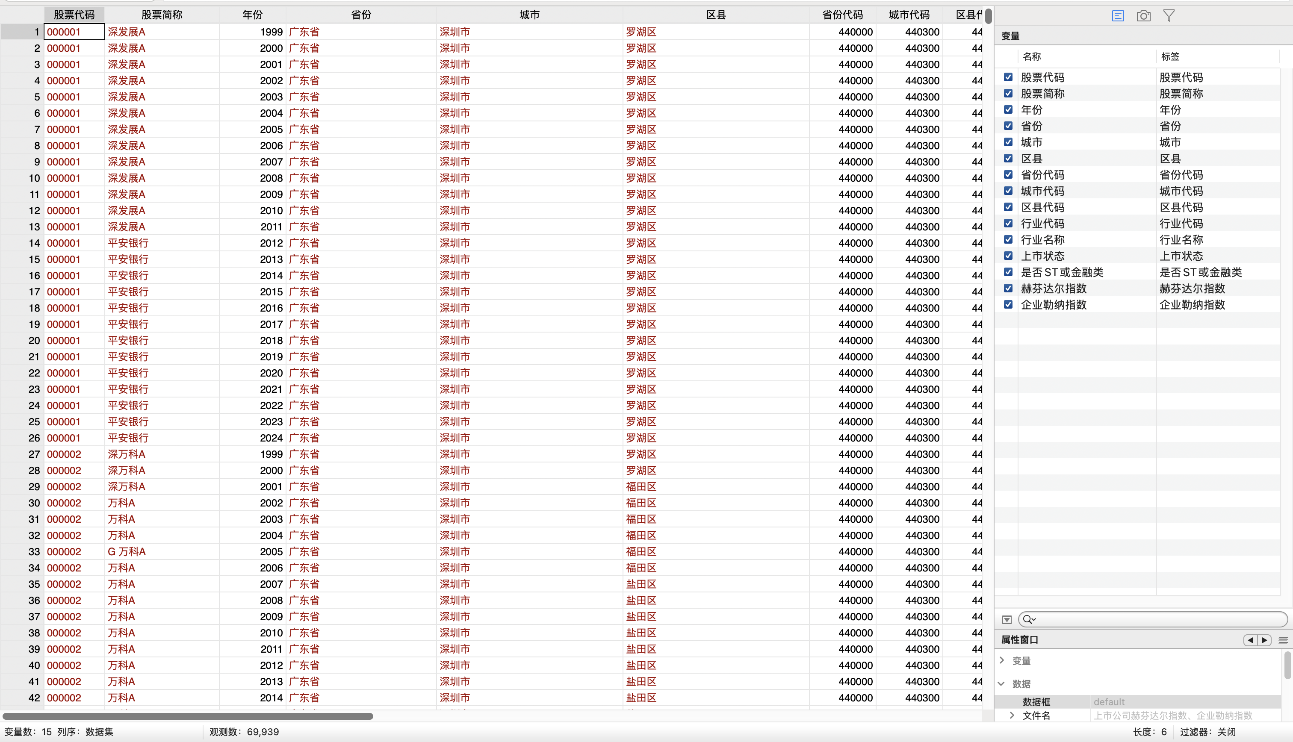Toggle the 行业名称 variable checkbox

point(1008,239)
